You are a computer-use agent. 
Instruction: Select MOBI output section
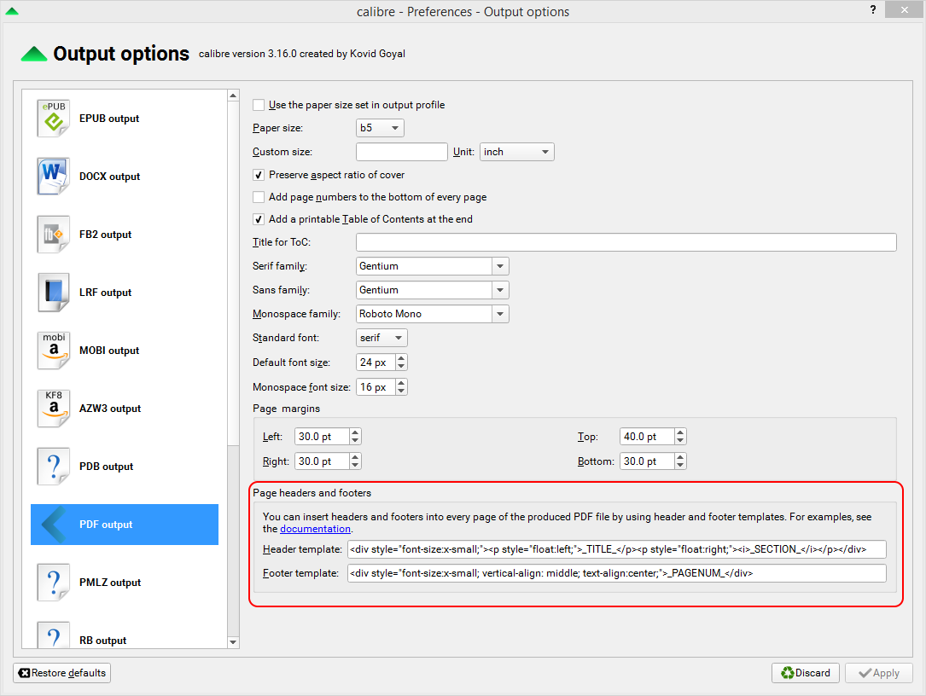125,350
